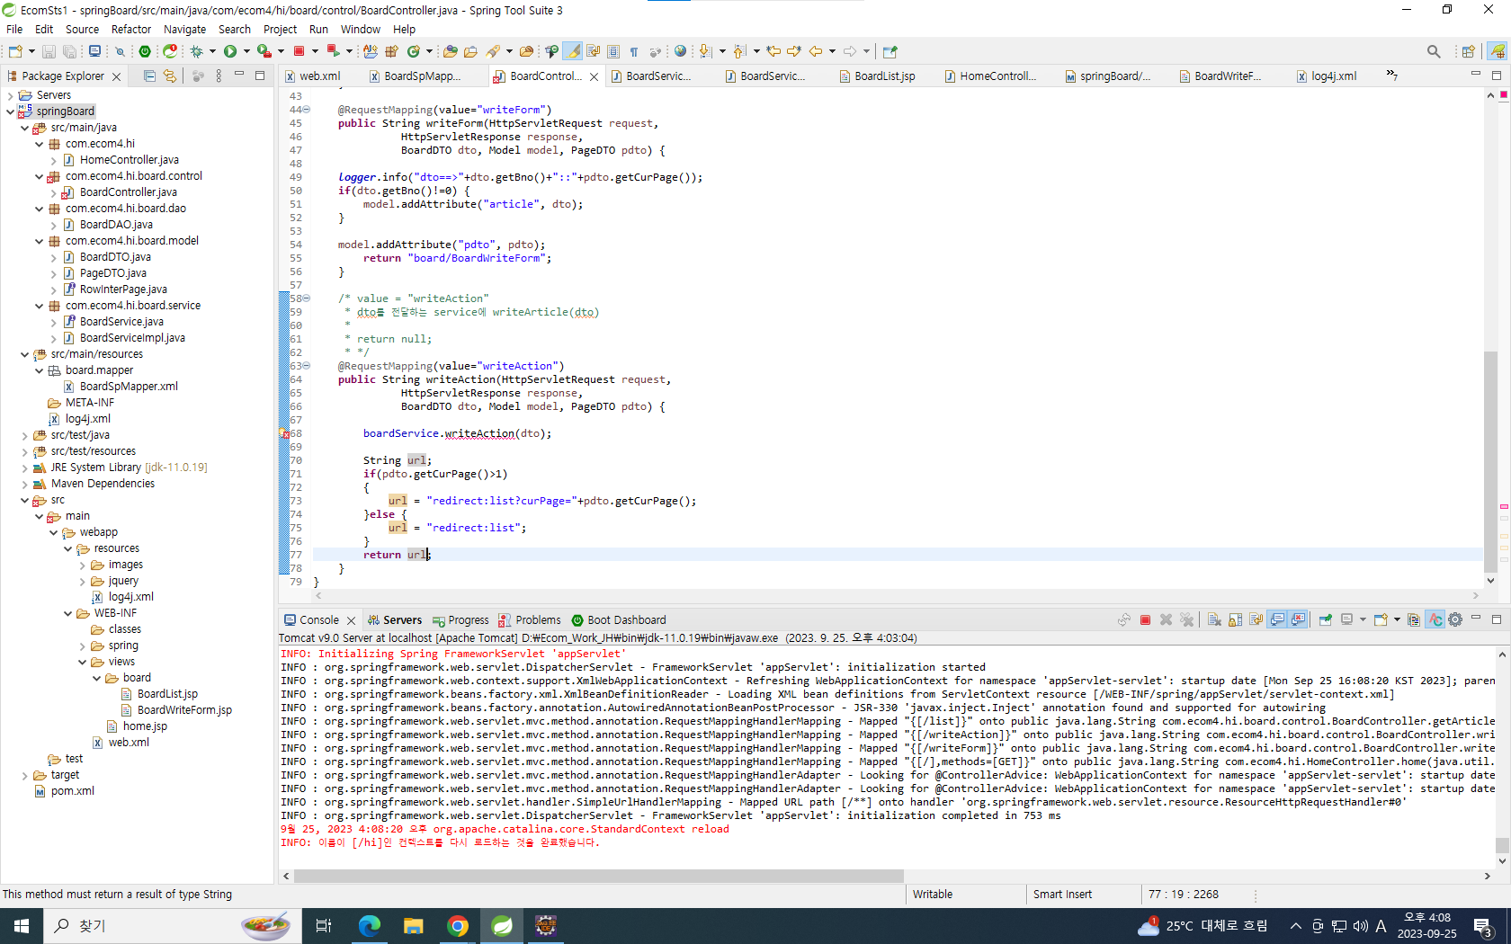Viewport: 1511px width, 944px height.
Task: Switch to Boot Dashboard tab
Action: coord(619,620)
